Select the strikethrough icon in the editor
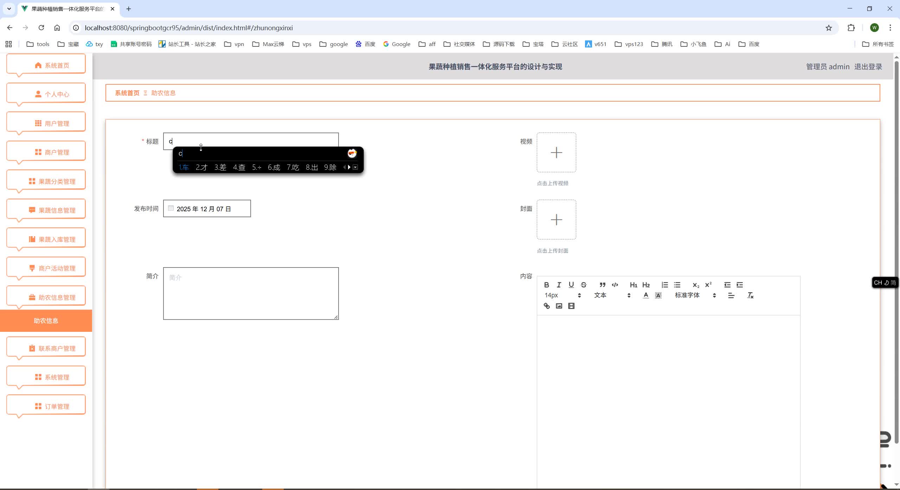 click(584, 285)
